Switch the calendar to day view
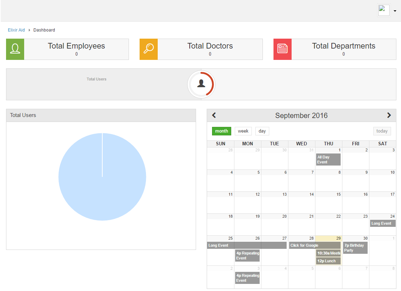Image resolution: width=401 pixels, height=291 pixels. 262,131
